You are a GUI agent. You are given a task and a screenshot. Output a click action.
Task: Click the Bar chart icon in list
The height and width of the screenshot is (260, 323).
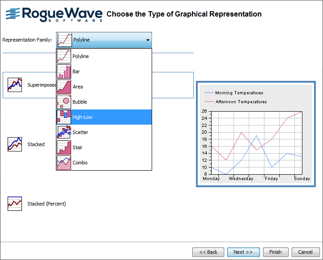point(64,72)
